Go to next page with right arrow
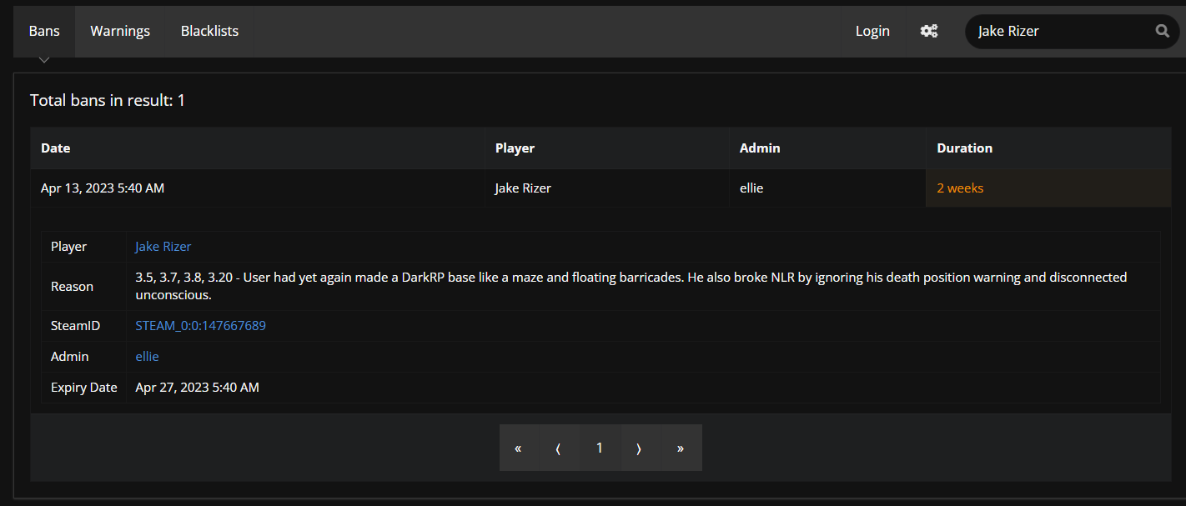This screenshot has width=1186, height=506. coord(639,448)
